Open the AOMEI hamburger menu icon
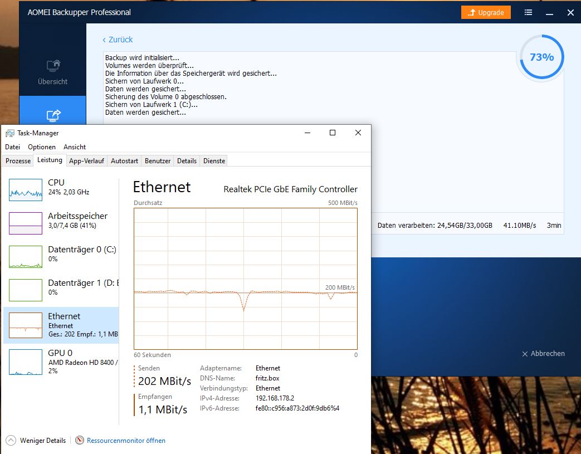This screenshot has height=454, width=581. point(529,13)
